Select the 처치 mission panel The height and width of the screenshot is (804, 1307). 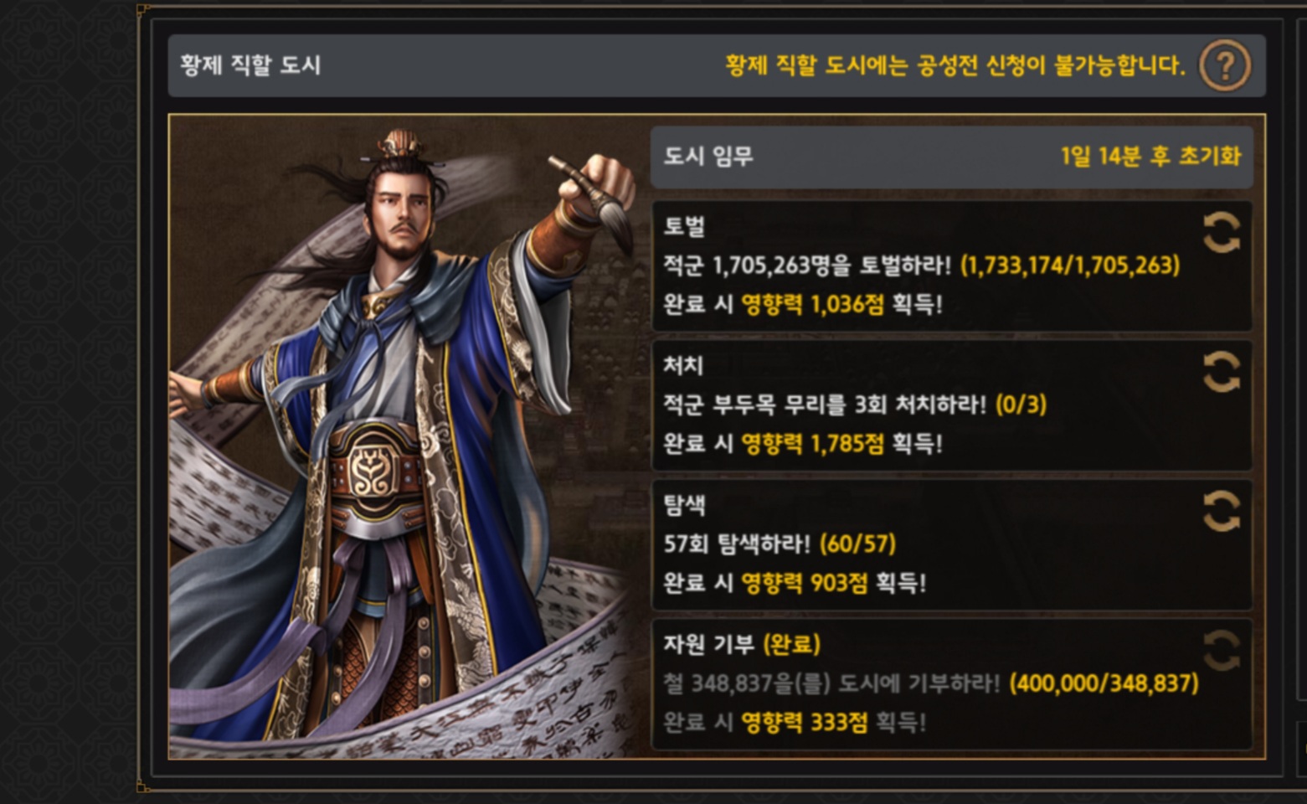952,405
